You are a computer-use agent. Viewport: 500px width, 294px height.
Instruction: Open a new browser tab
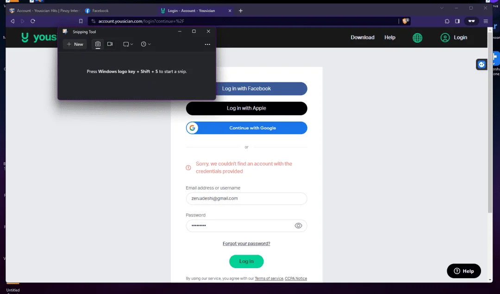click(241, 11)
